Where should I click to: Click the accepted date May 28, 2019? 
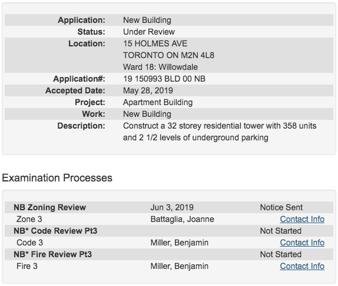[x=148, y=90]
